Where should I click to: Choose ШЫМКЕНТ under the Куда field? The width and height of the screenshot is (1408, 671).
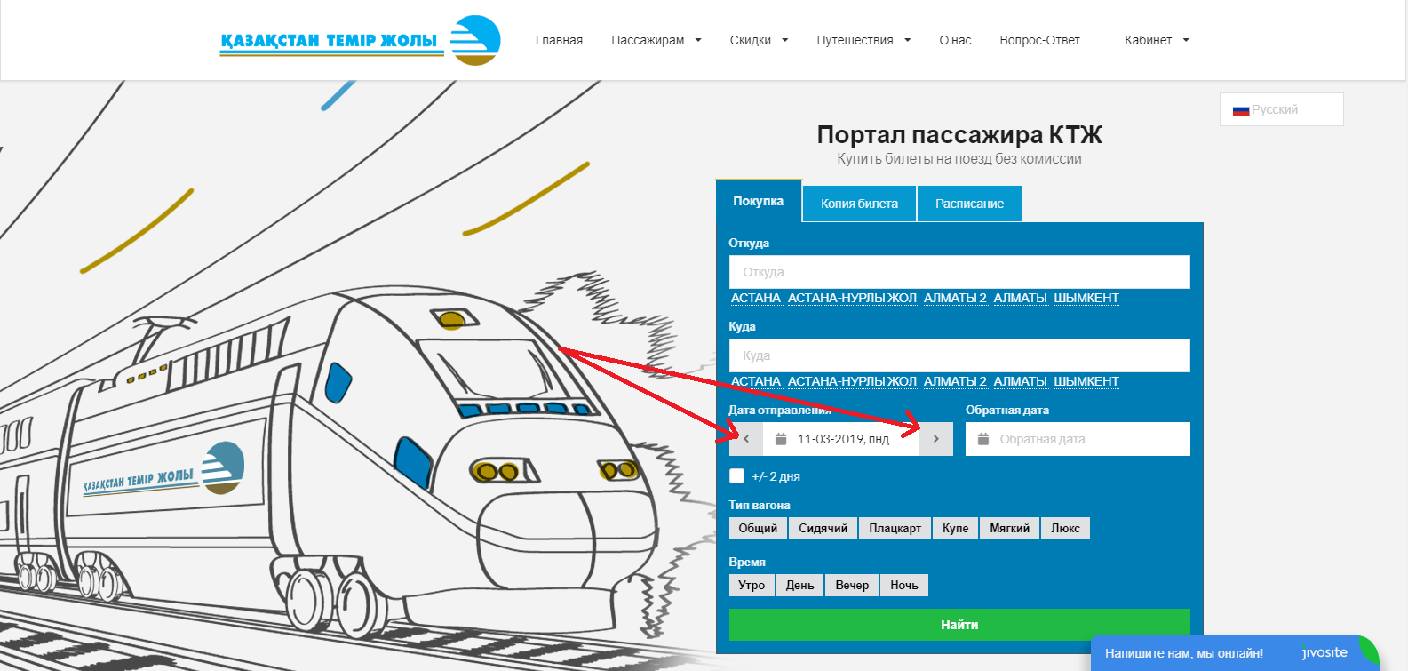[x=1086, y=381]
